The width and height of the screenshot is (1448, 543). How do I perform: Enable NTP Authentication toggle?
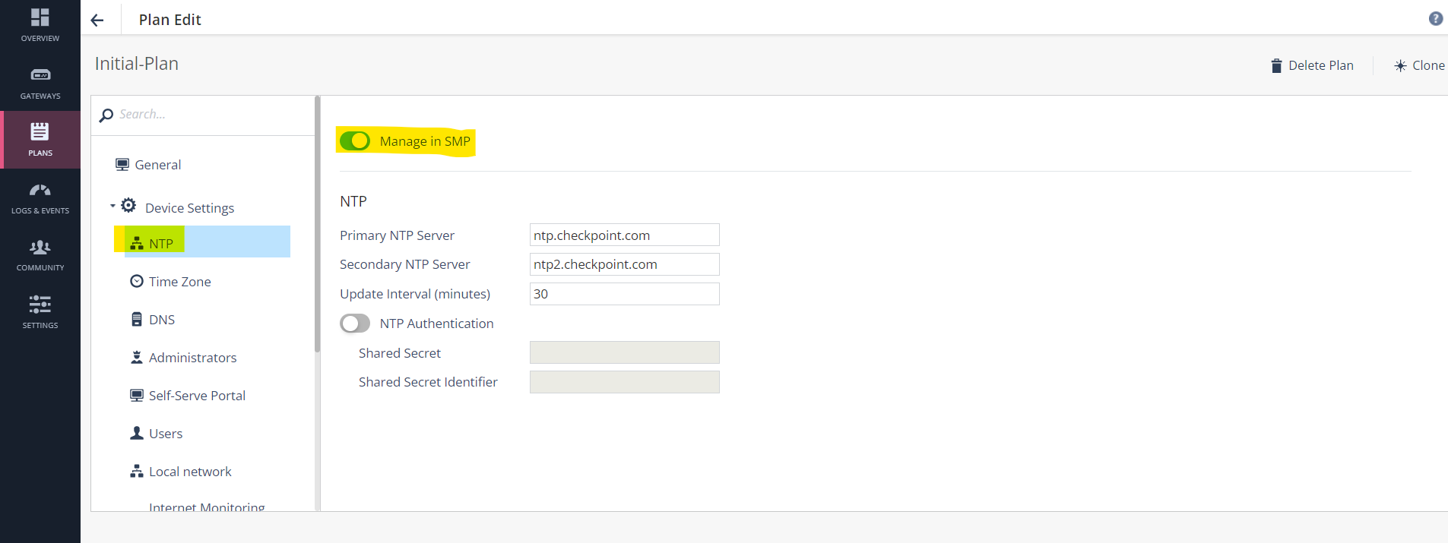pos(355,324)
